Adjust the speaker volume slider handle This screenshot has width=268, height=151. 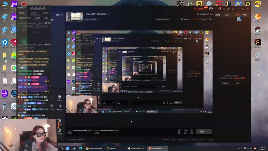(x=112, y=131)
